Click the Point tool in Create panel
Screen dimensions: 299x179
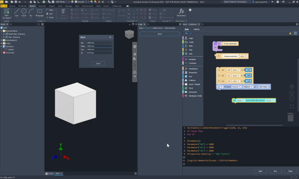[50, 18]
